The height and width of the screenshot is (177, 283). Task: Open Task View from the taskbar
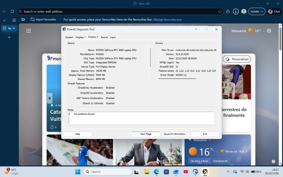[137, 172]
